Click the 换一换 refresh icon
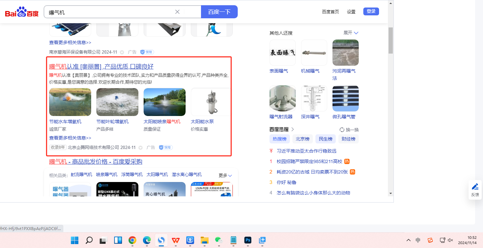This screenshot has height=248, width=483. coord(342,130)
